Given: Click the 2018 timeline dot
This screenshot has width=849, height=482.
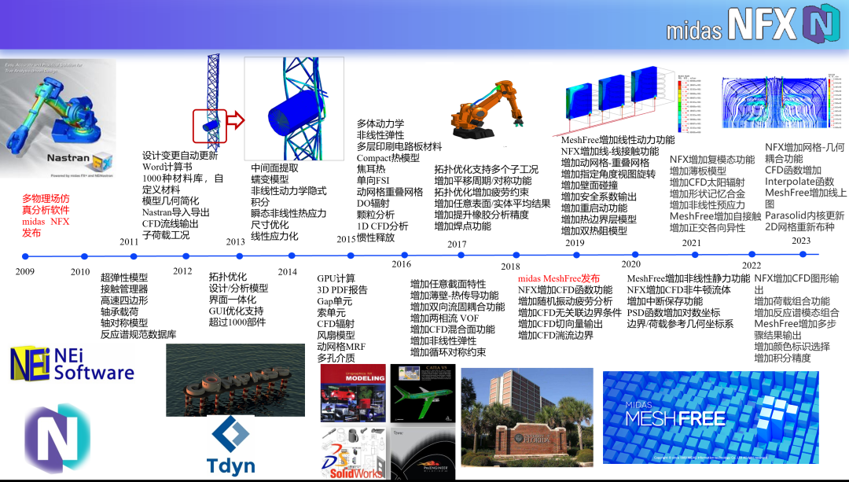Looking at the screenshot, I should (516, 255).
